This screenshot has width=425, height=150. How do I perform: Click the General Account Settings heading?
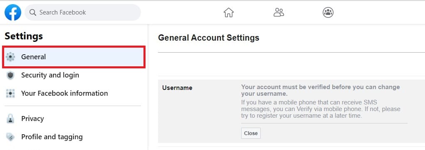(x=208, y=38)
